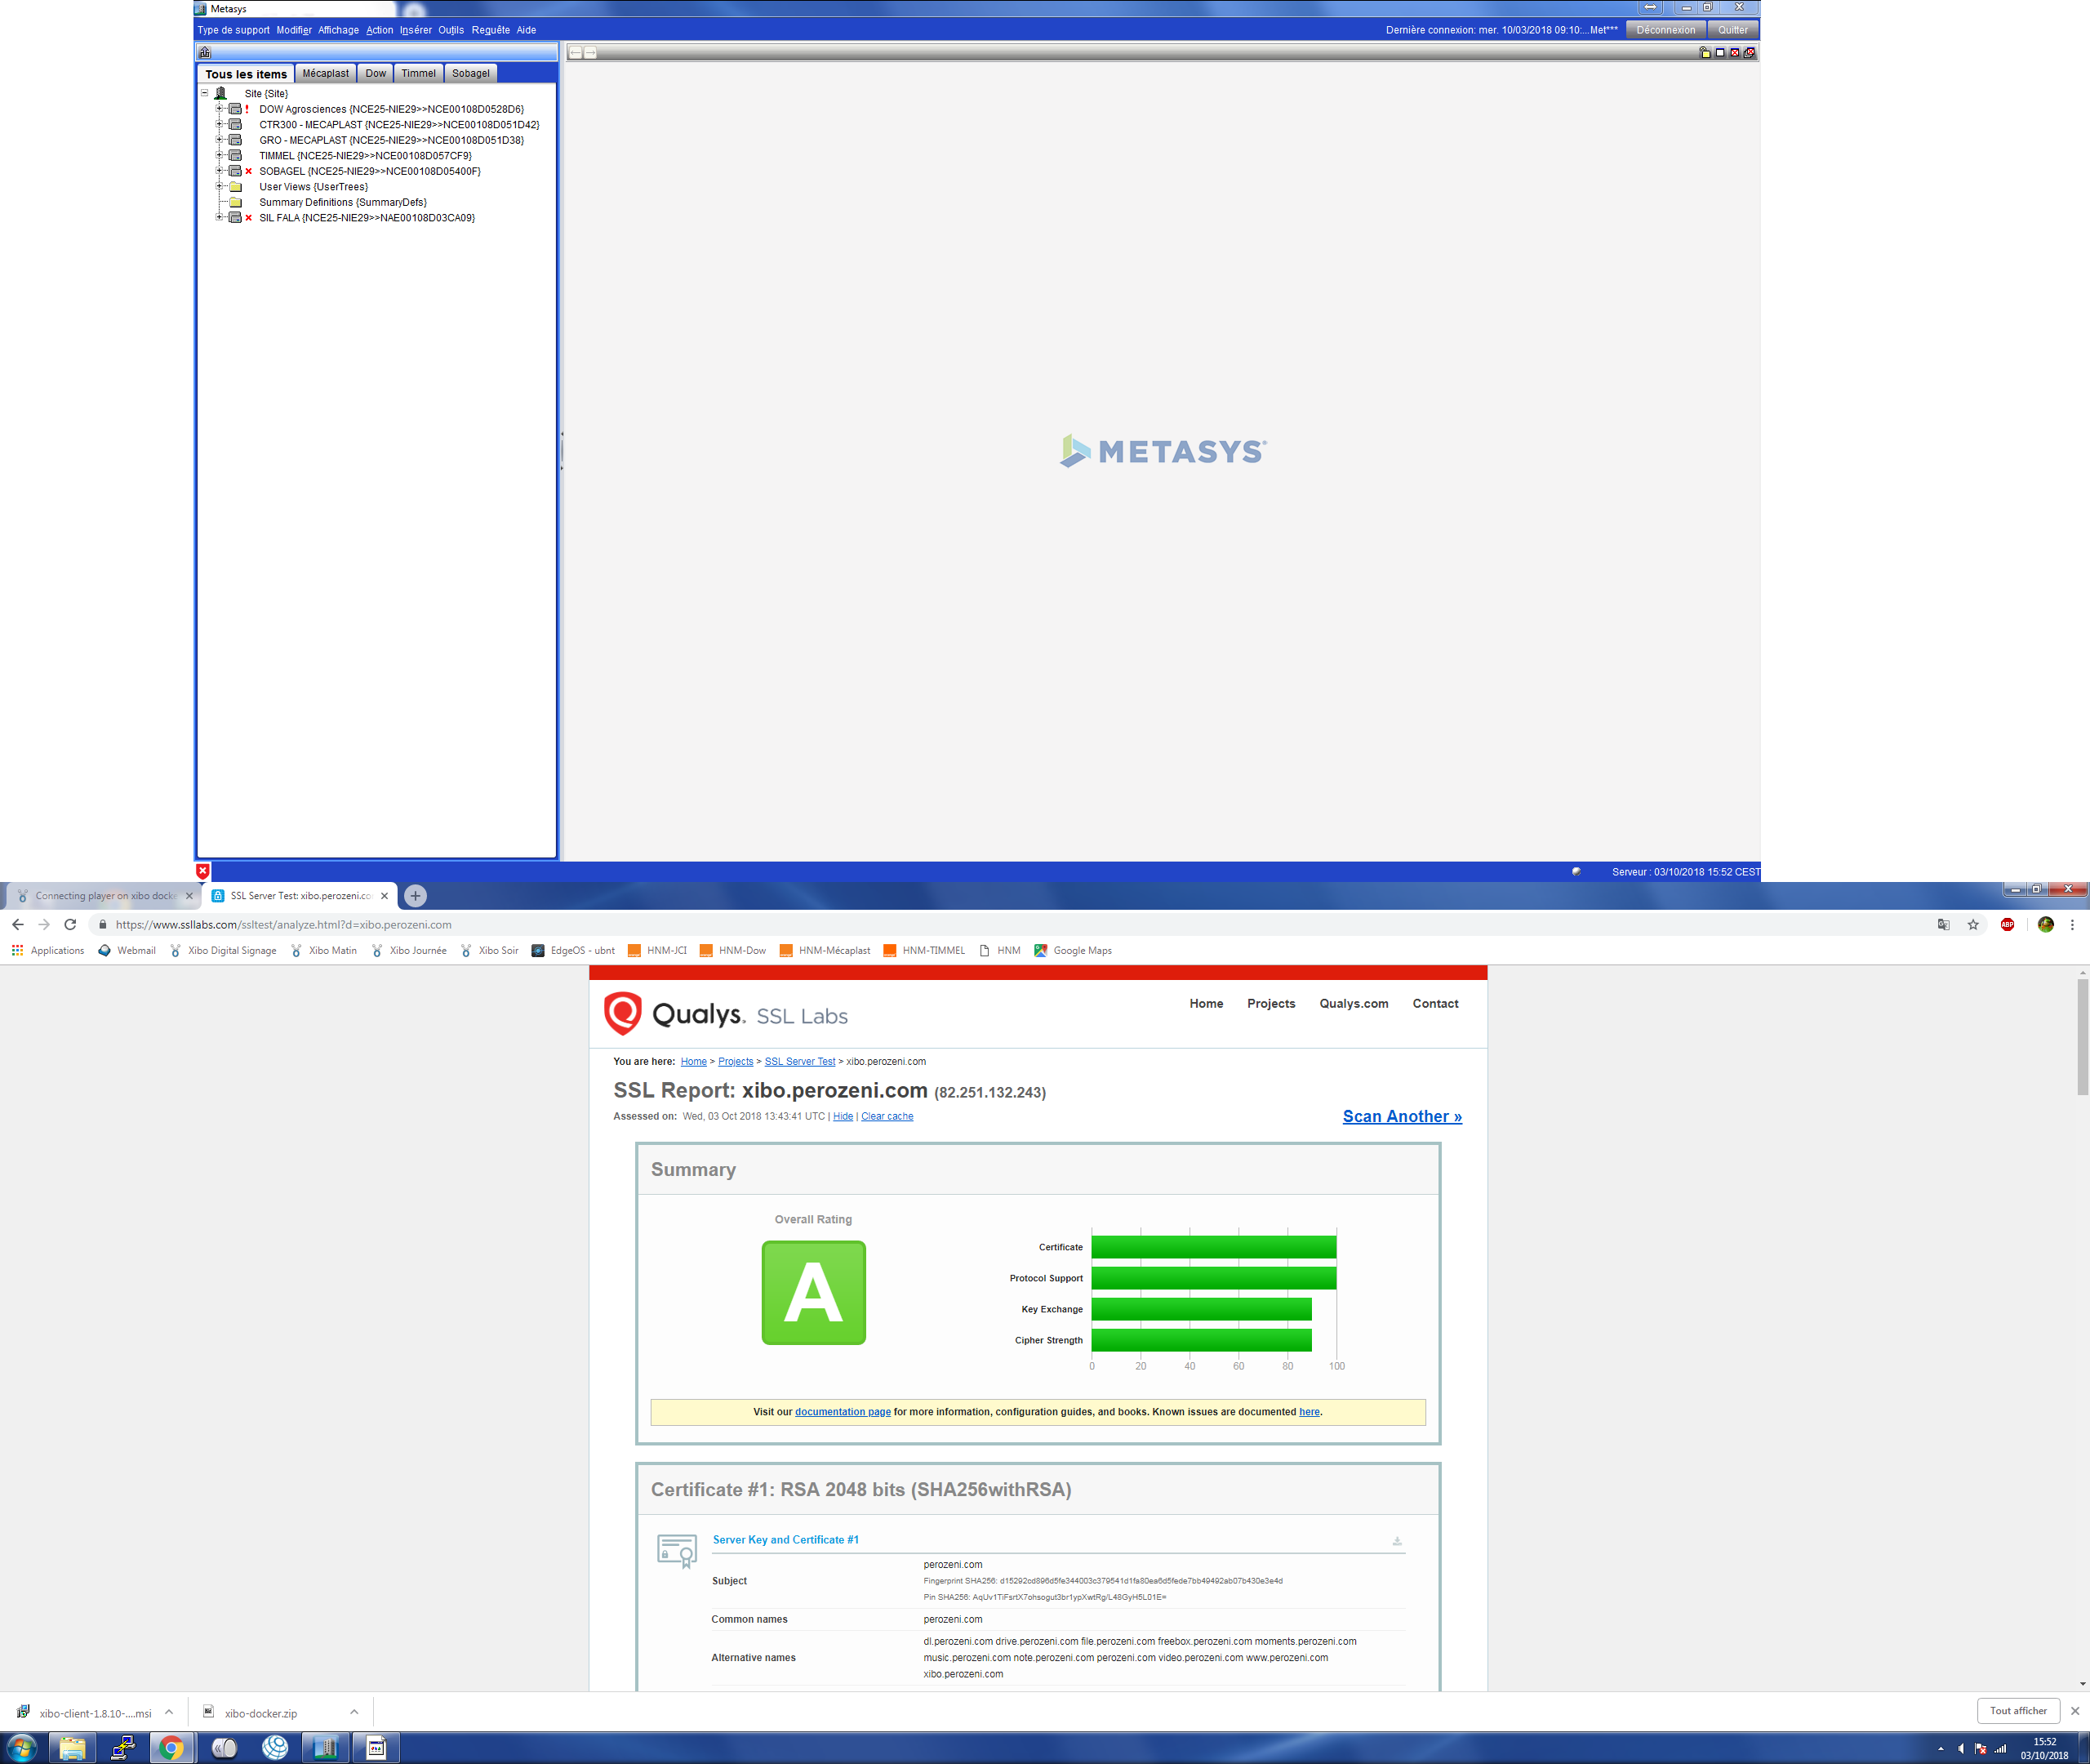The image size is (2090, 1764).
Task: Switch to the Sobagel tab
Action: 471,73
